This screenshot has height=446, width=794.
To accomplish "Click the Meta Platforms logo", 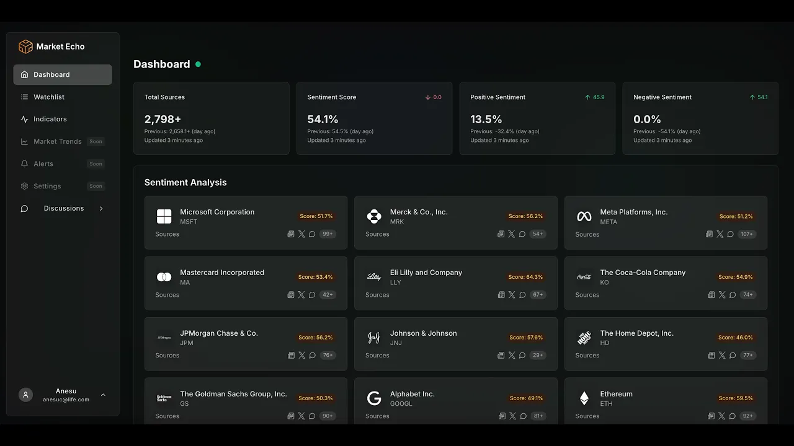I will (584, 216).
